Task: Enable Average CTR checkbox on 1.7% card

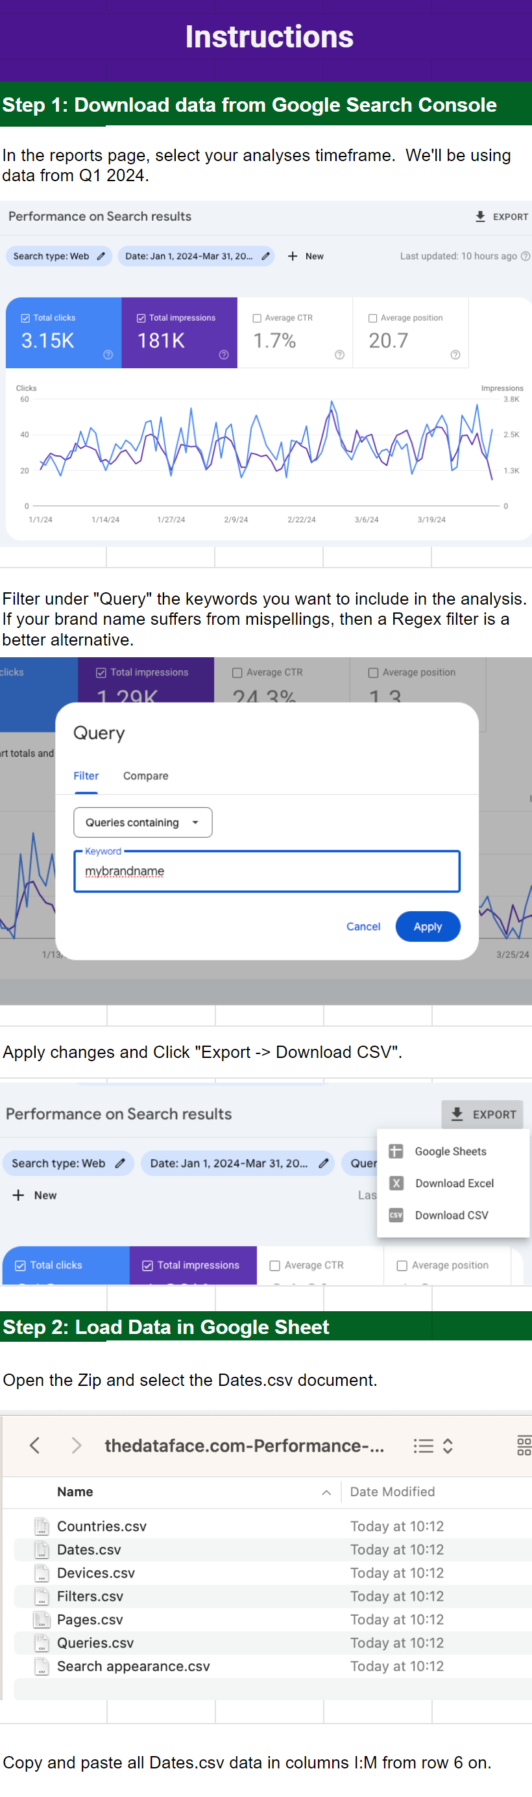Action: (258, 318)
